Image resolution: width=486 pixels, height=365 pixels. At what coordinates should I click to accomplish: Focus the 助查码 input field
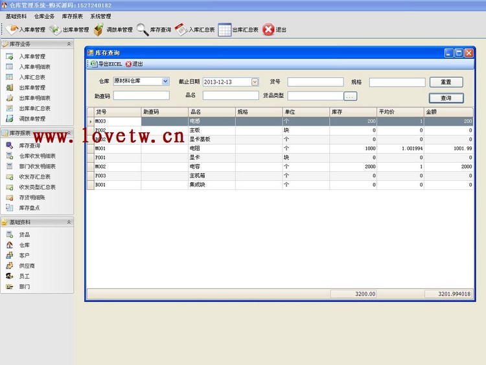[x=141, y=95]
